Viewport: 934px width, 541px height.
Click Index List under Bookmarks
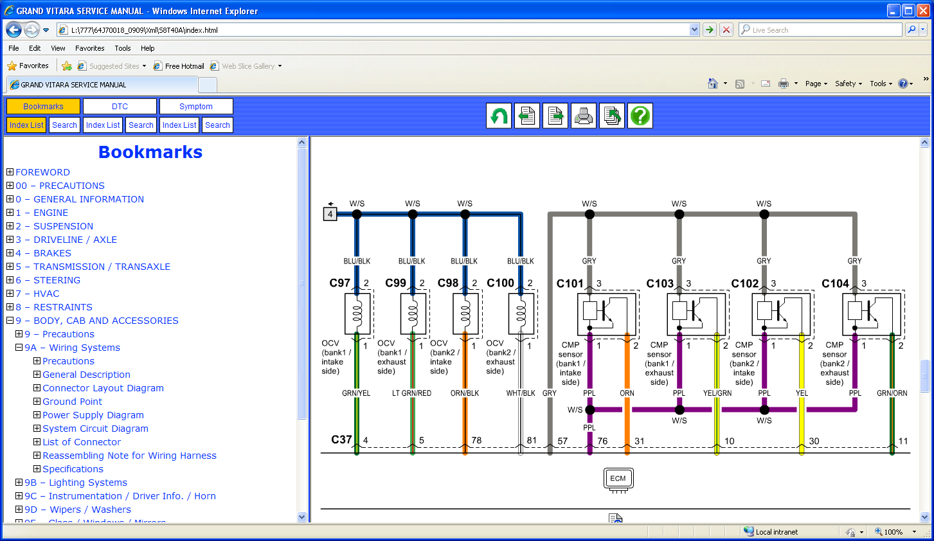[x=26, y=125]
